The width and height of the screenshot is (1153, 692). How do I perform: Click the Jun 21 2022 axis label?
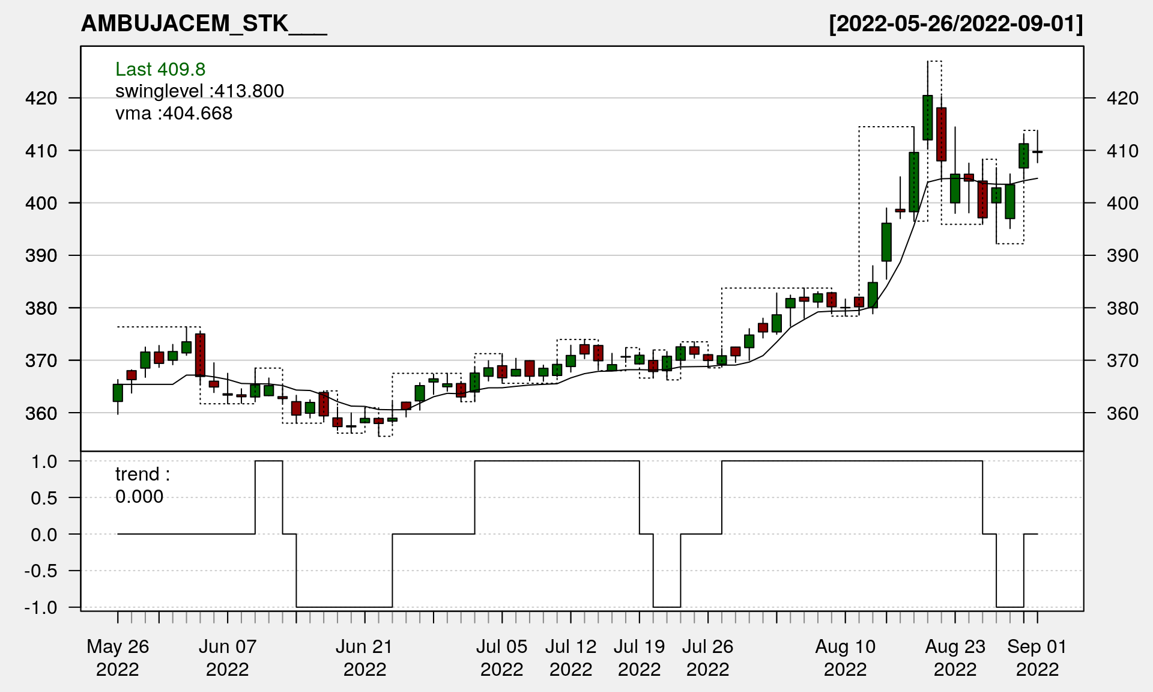point(365,657)
